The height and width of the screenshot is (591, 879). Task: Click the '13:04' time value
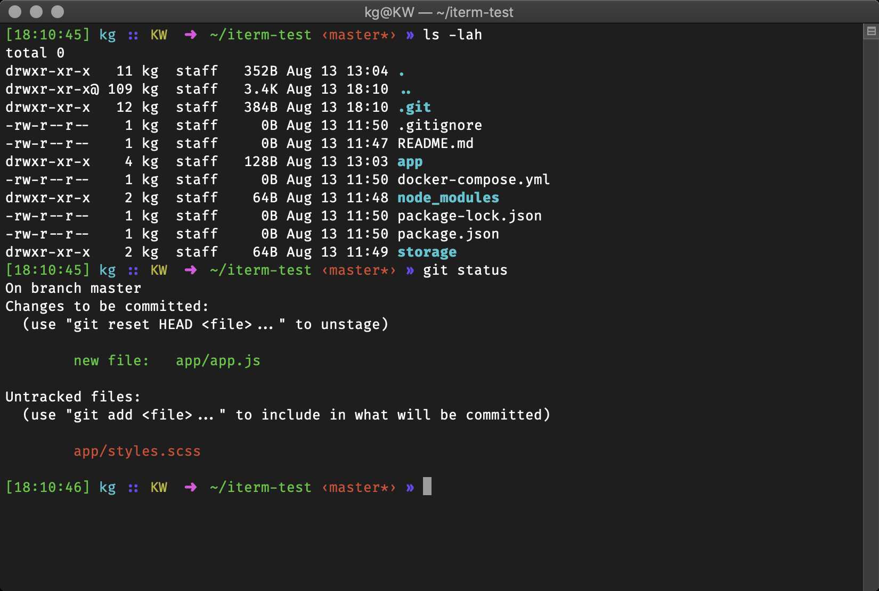368,71
